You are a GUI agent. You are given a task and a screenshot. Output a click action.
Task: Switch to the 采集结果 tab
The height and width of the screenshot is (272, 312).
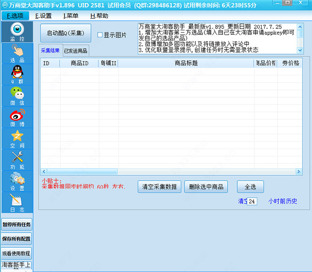point(50,50)
